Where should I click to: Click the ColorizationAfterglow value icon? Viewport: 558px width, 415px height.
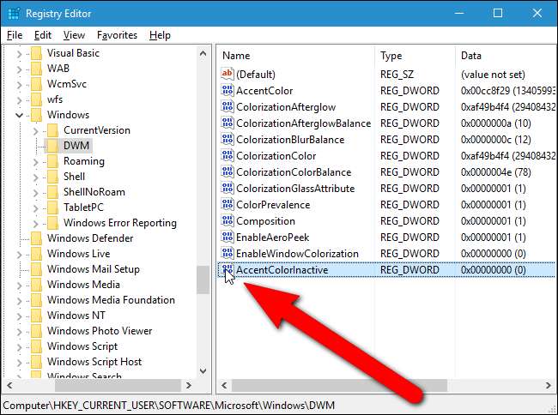tap(227, 107)
